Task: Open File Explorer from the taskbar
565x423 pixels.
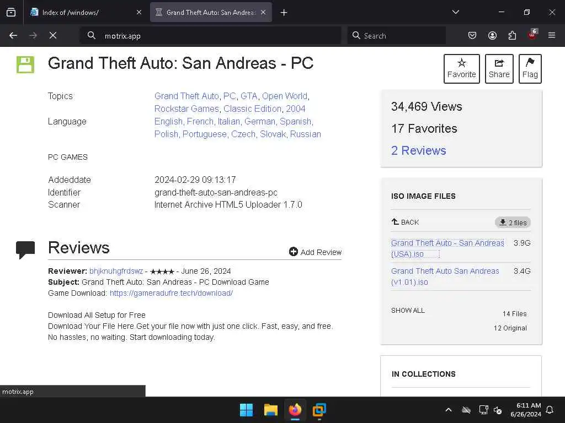Action: point(270,410)
